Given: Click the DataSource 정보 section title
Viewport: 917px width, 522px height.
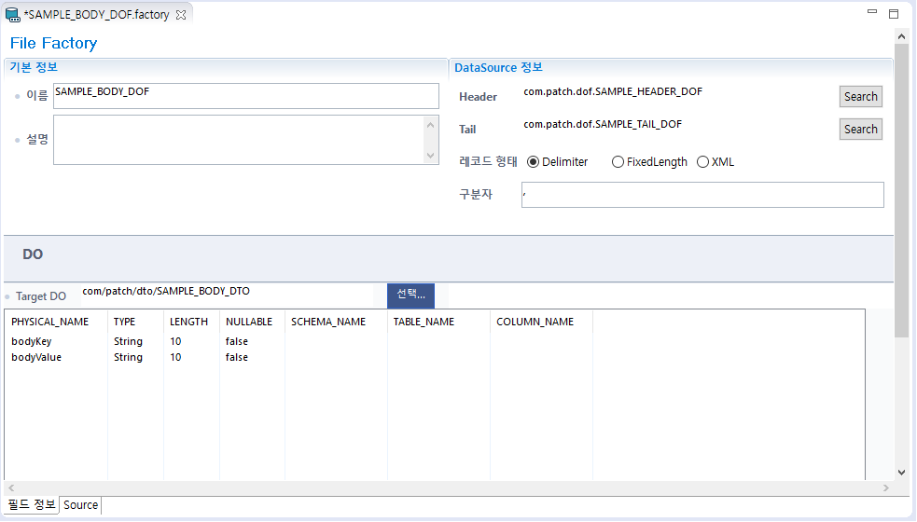Looking at the screenshot, I should click(x=498, y=68).
